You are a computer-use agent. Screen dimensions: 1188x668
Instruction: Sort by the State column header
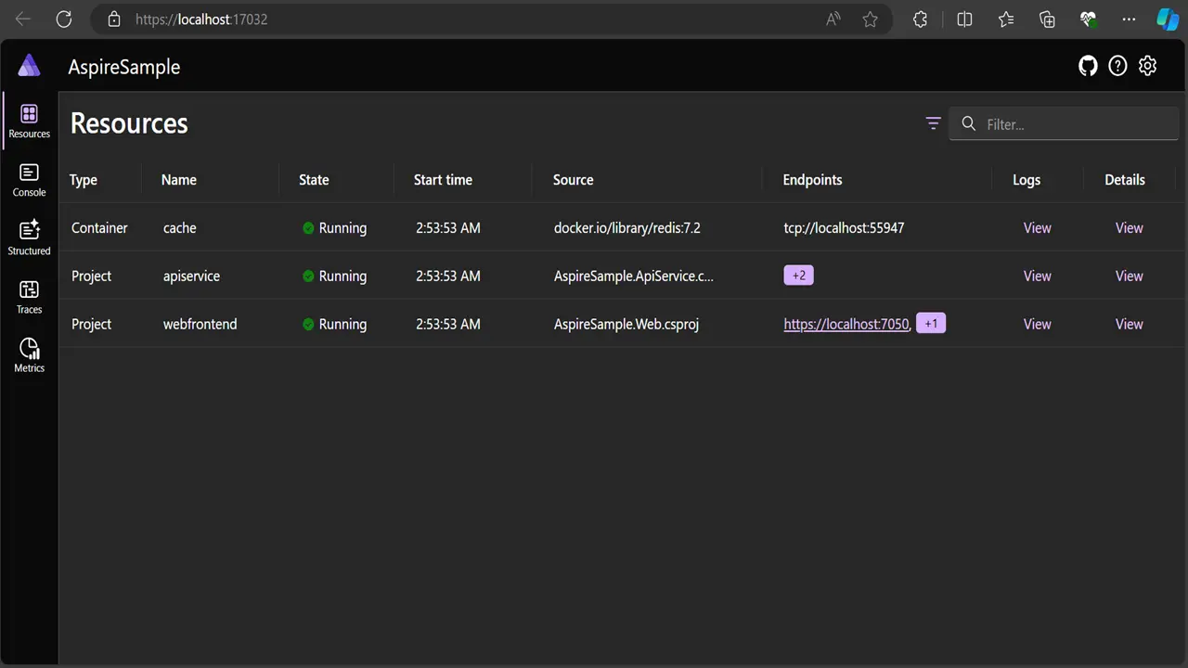coord(314,180)
